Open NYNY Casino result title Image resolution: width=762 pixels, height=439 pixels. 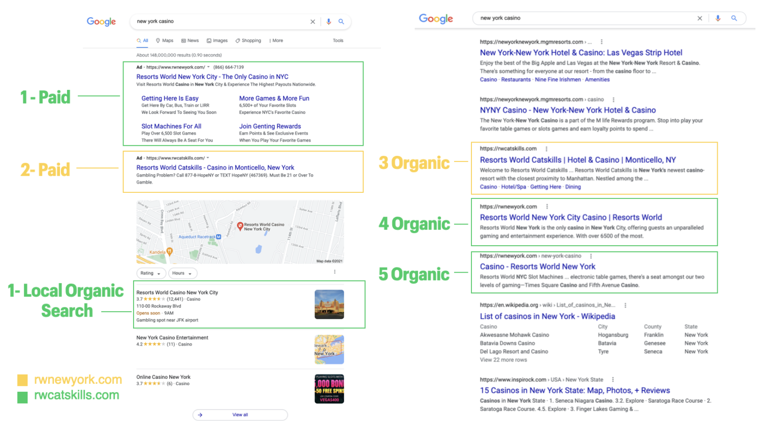click(568, 110)
